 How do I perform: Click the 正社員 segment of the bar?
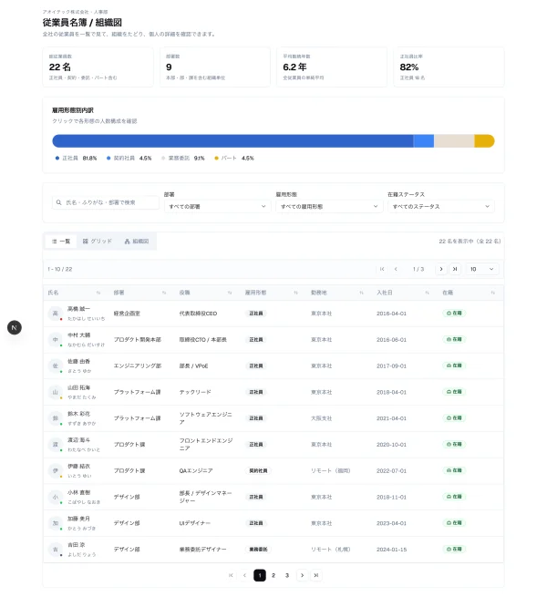pos(232,141)
